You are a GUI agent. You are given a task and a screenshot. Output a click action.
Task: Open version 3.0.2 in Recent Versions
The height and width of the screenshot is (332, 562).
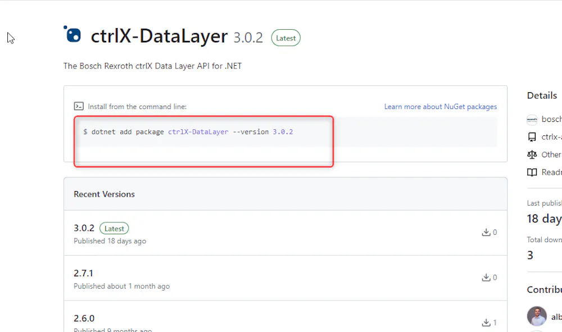(x=84, y=228)
